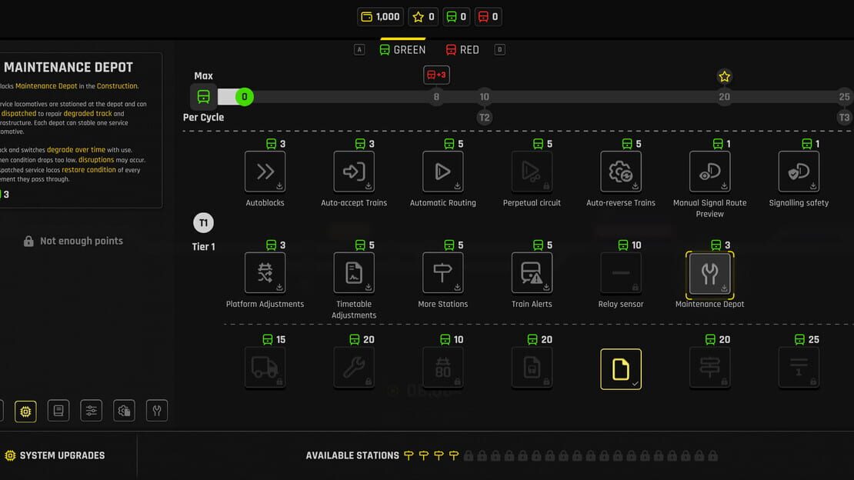Pick the More Stations upgrade icon
The width and height of the screenshot is (854, 480).
443,273
